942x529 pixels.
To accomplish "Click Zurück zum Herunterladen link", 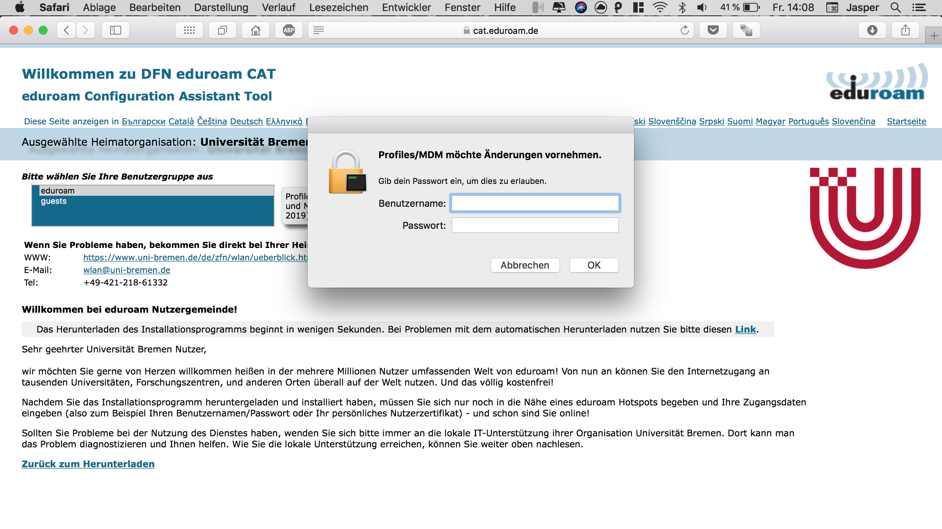I will (x=88, y=464).
